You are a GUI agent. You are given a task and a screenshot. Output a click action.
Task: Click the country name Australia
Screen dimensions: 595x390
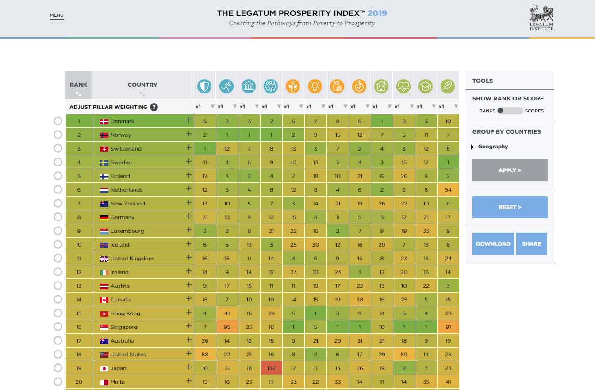point(122,341)
